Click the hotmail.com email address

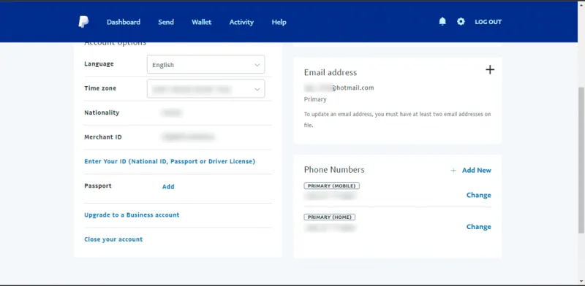coord(339,88)
